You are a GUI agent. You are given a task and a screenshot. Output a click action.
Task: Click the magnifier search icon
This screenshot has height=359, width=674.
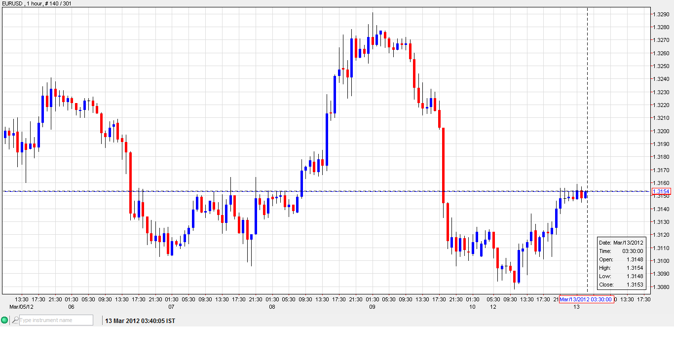point(15,321)
